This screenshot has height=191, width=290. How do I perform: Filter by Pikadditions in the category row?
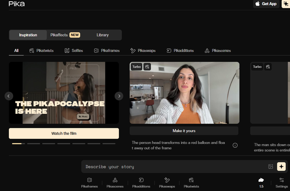(180, 51)
